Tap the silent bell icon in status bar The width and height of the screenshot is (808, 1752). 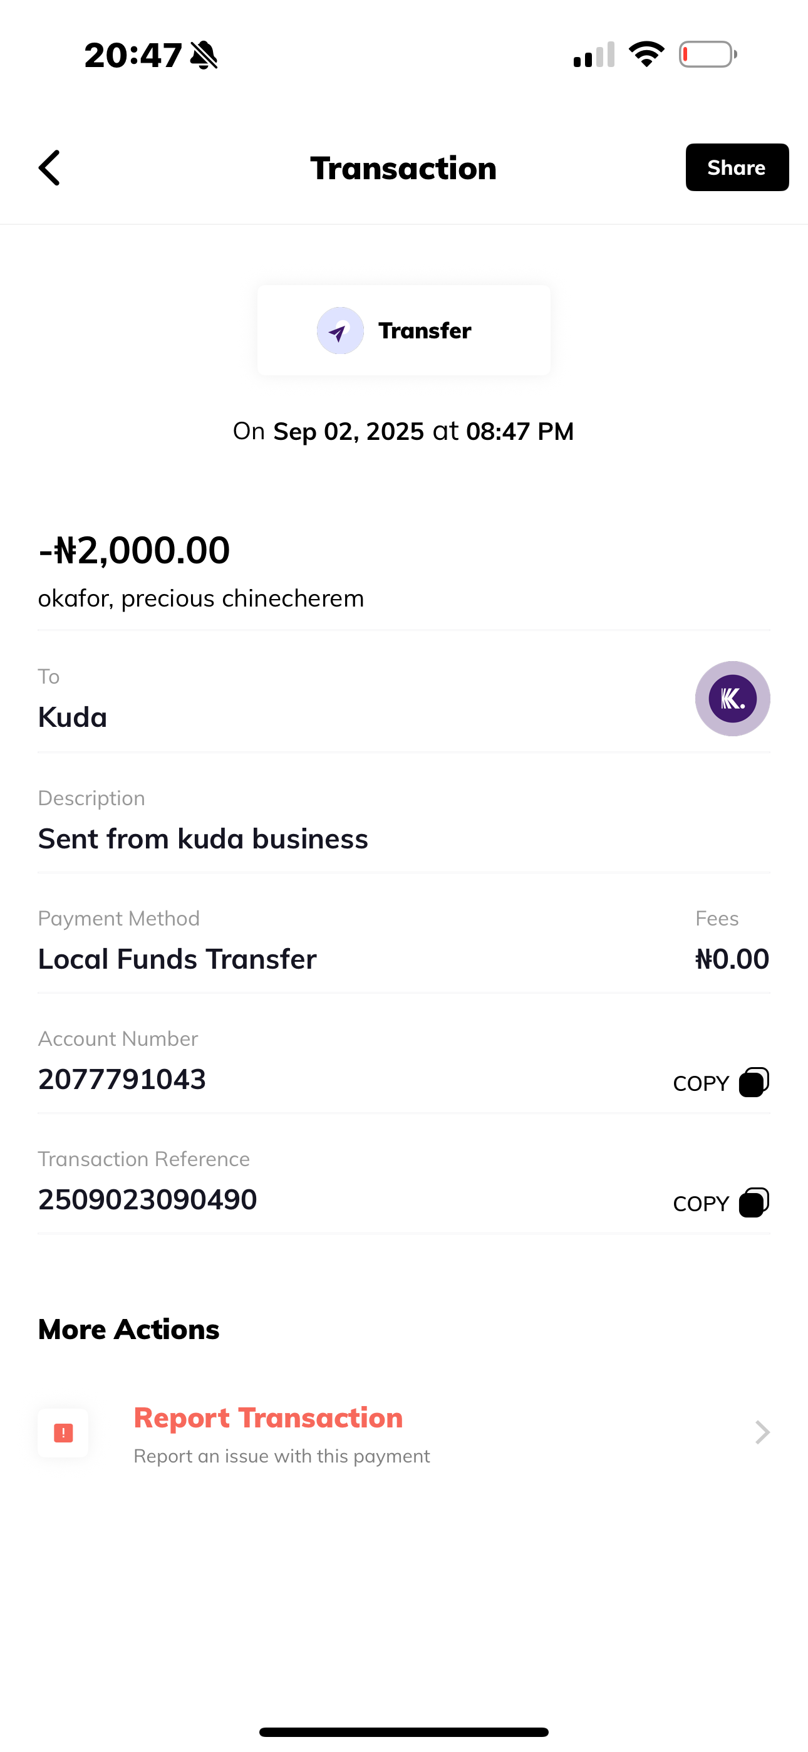(x=204, y=55)
